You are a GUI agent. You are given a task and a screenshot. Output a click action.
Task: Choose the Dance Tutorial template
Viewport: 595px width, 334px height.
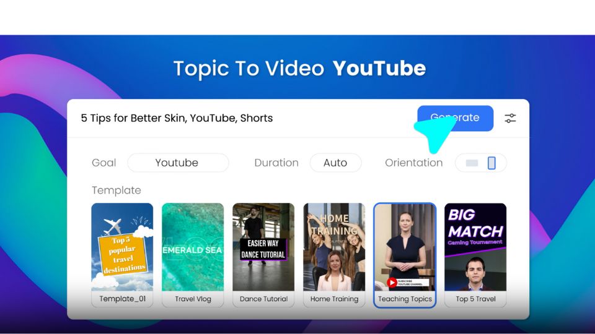tap(263, 254)
